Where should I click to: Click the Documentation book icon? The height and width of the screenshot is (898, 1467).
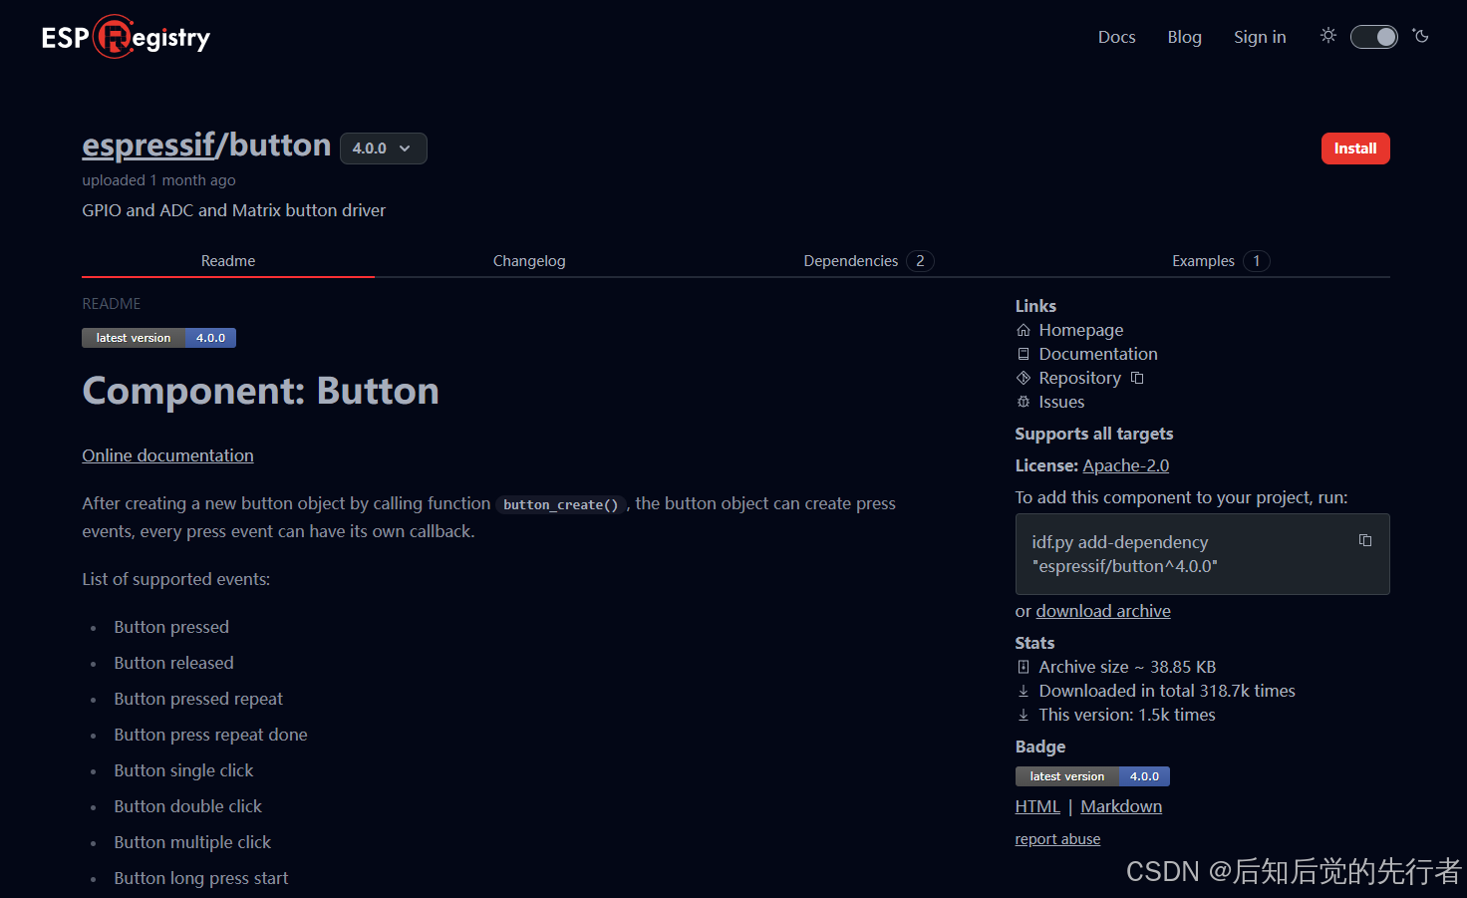click(1023, 354)
